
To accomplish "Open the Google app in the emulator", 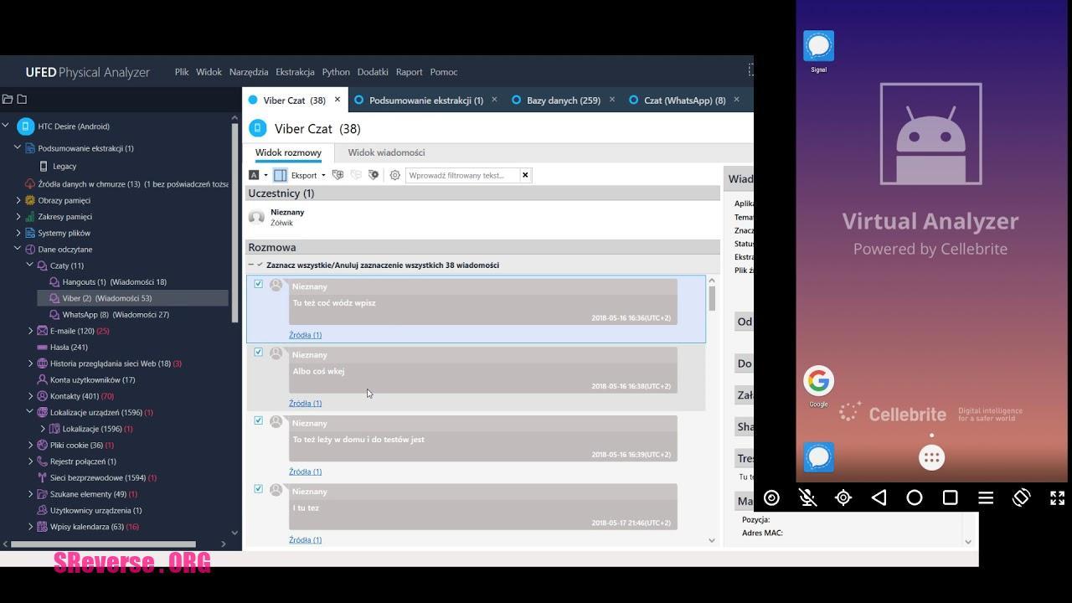I will [818, 381].
